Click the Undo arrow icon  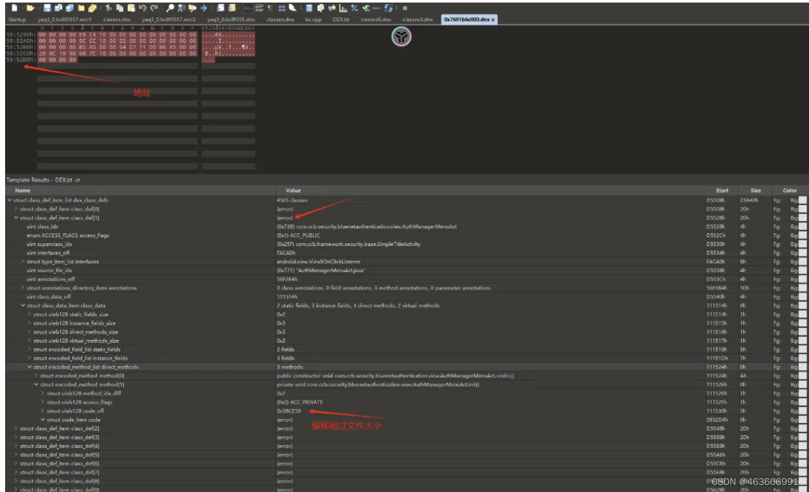coord(142,8)
